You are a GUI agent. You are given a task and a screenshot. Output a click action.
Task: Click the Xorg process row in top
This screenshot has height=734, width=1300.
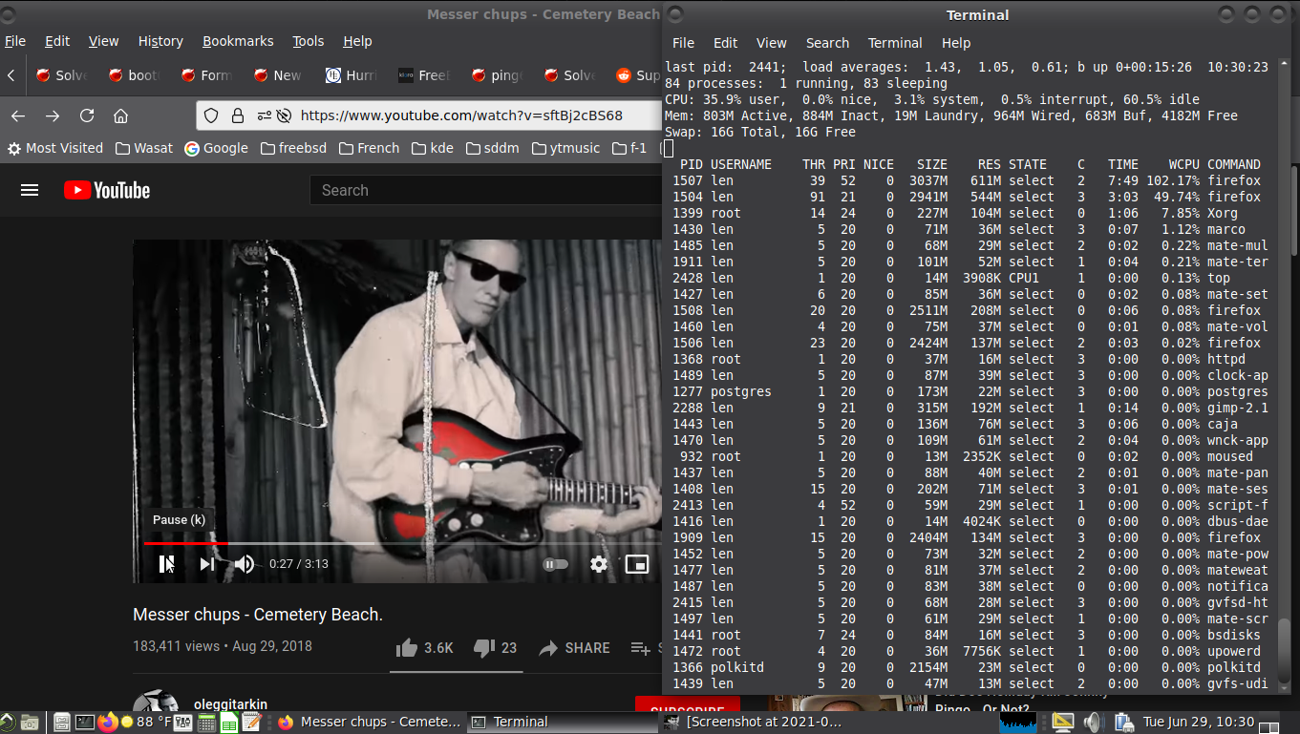[x=967, y=213]
